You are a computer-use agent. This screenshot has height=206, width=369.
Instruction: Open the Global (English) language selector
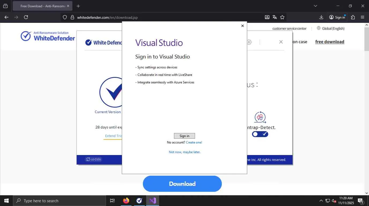point(331,28)
